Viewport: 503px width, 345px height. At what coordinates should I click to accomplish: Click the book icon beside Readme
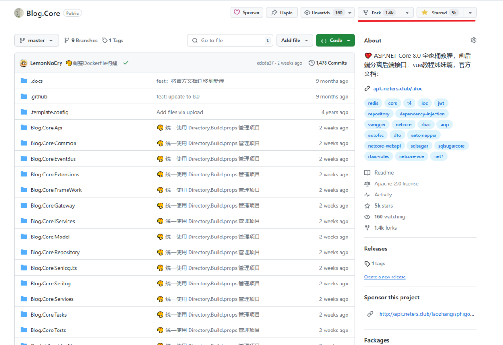[367, 172]
